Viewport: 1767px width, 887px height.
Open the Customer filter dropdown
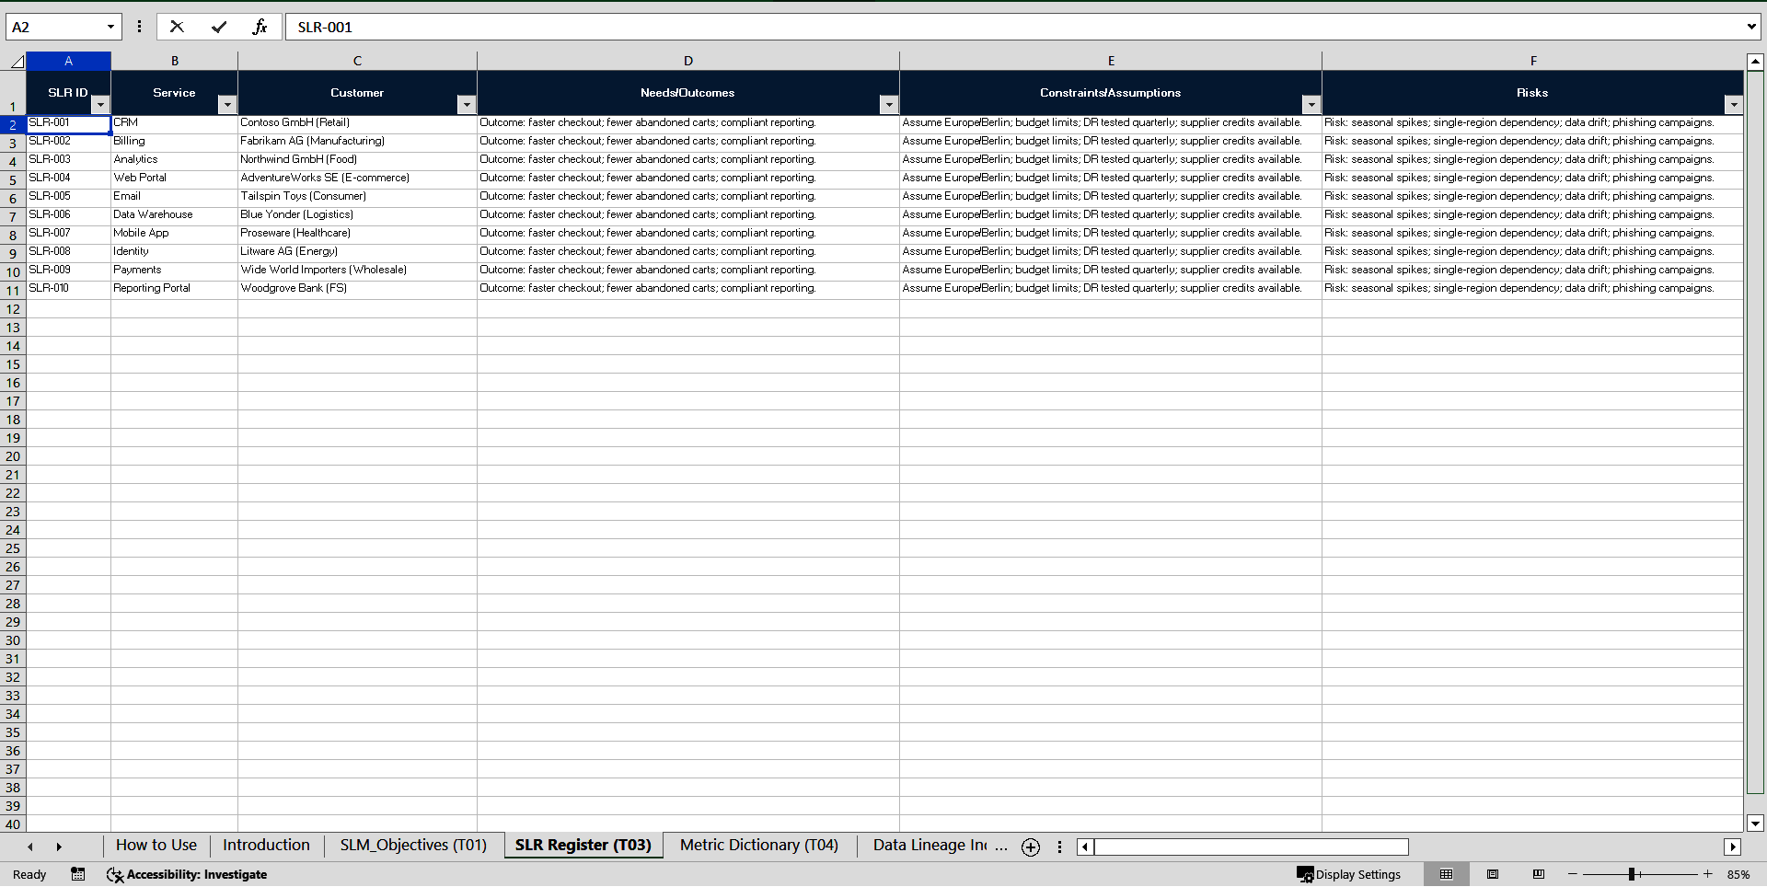pyautogui.click(x=467, y=105)
